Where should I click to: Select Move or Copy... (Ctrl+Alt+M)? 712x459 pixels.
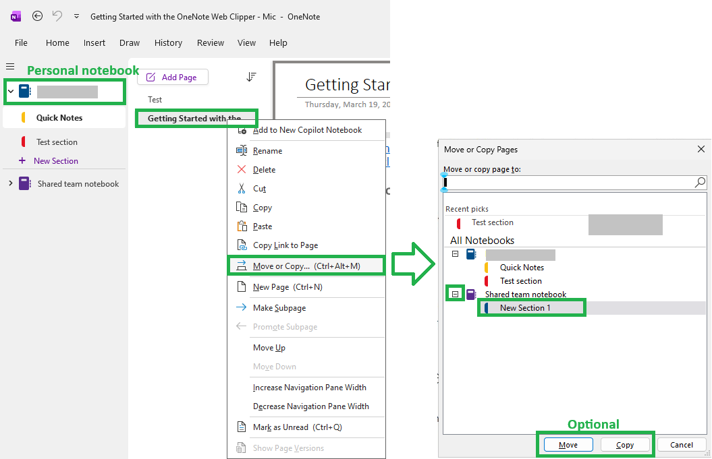pos(306,266)
